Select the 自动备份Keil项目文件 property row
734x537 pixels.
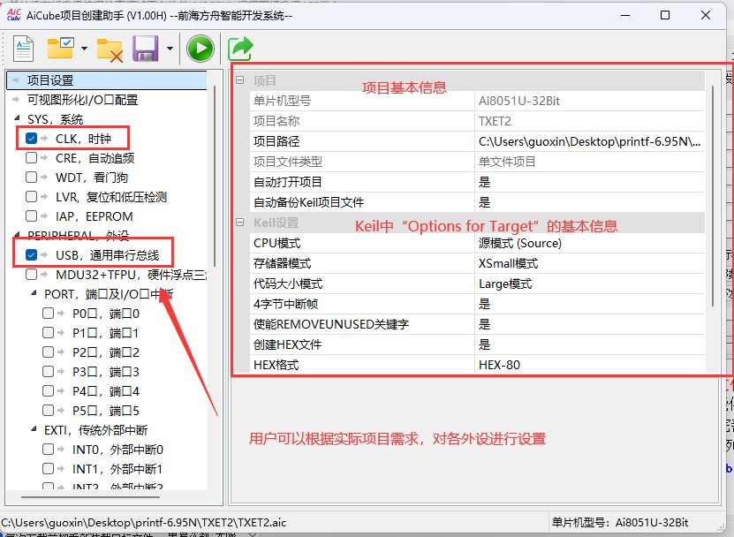478,202
